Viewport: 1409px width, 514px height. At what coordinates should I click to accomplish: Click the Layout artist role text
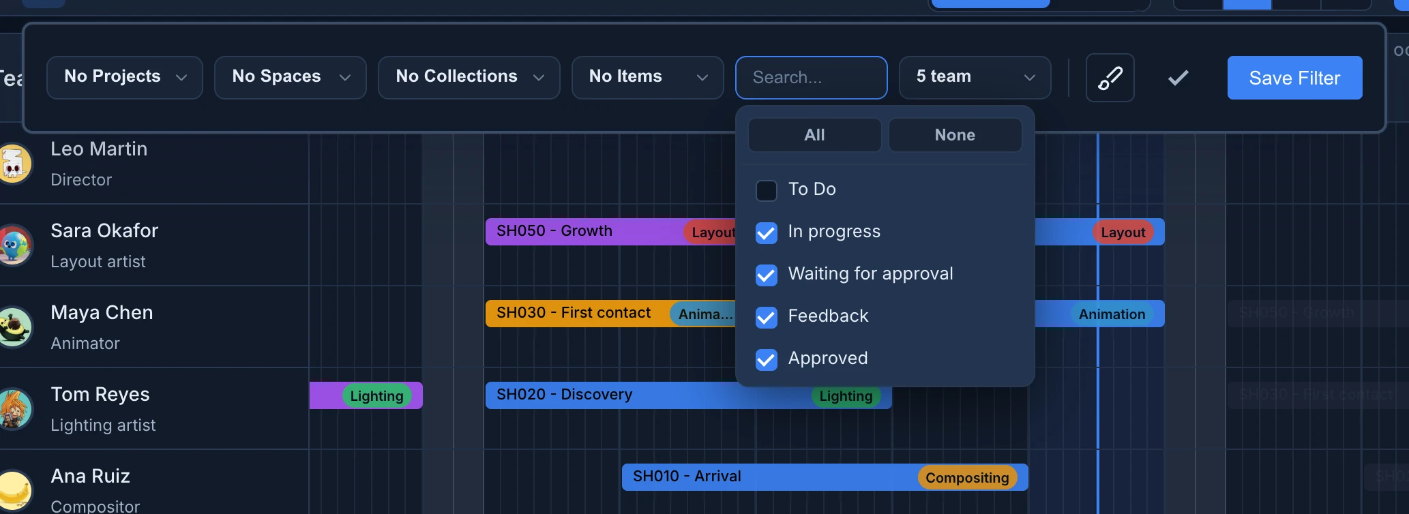pos(98,262)
